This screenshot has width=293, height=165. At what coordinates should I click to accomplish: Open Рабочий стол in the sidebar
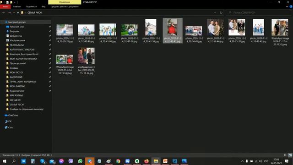(17, 27)
